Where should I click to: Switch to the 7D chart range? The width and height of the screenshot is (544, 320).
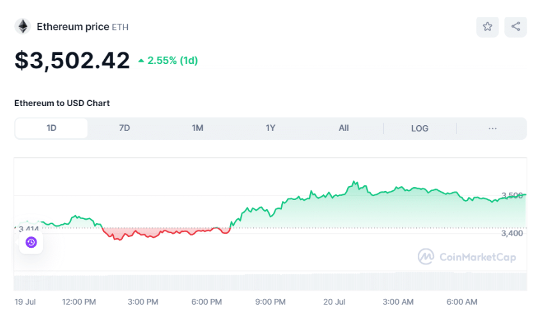tap(124, 128)
